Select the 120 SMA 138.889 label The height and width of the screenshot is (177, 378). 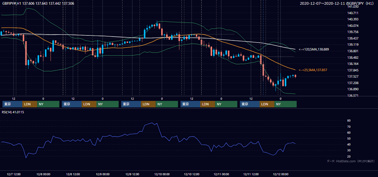(x=314, y=50)
